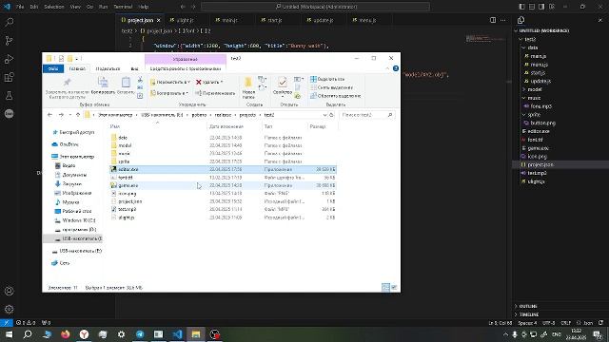Open Extensions view in VS Code activity bar
This screenshot has height=342, width=609.
[9, 77]
